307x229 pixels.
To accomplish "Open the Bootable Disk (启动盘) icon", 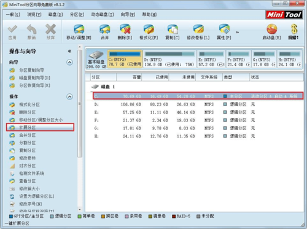I will pyautogui.click(x=272, y=29).
